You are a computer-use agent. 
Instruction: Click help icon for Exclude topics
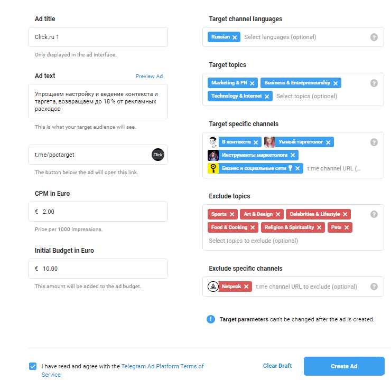point(374,214)
